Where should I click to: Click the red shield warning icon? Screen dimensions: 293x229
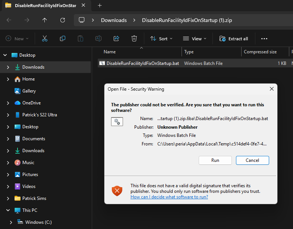(x=117, y=191)
